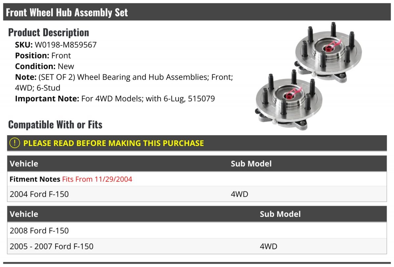This screenshot has height=267, width=394.
Task: Click the Sub Model header above 2008 row
Action: (x=280, y=214)
